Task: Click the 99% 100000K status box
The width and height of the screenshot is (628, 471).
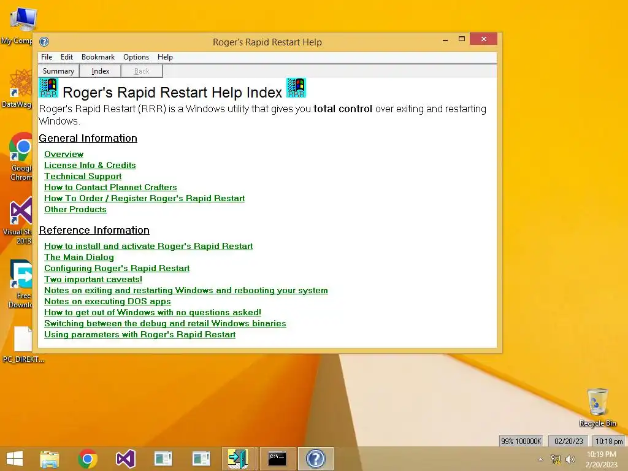Action: 521,441
